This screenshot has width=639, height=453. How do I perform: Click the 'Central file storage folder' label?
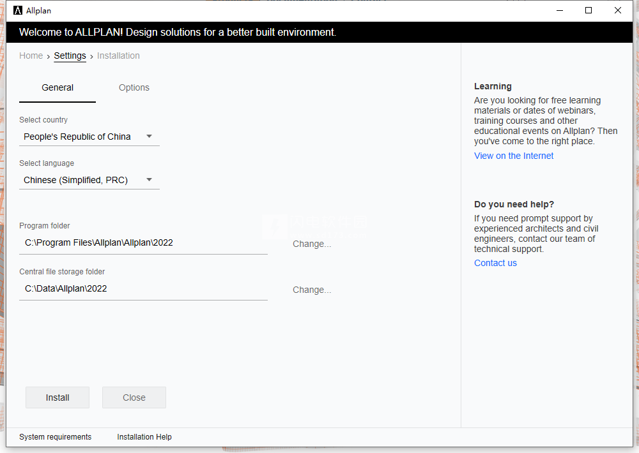click(62, 271)
